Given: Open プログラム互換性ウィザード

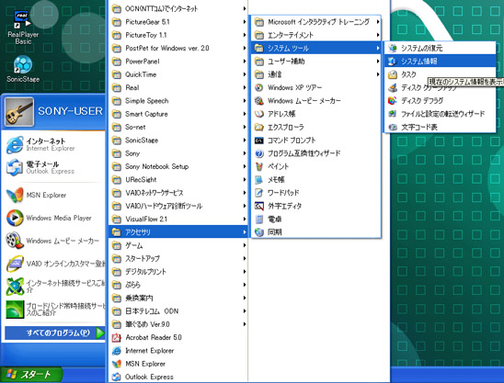Looking at the screenshot, I should pos(316,153).
